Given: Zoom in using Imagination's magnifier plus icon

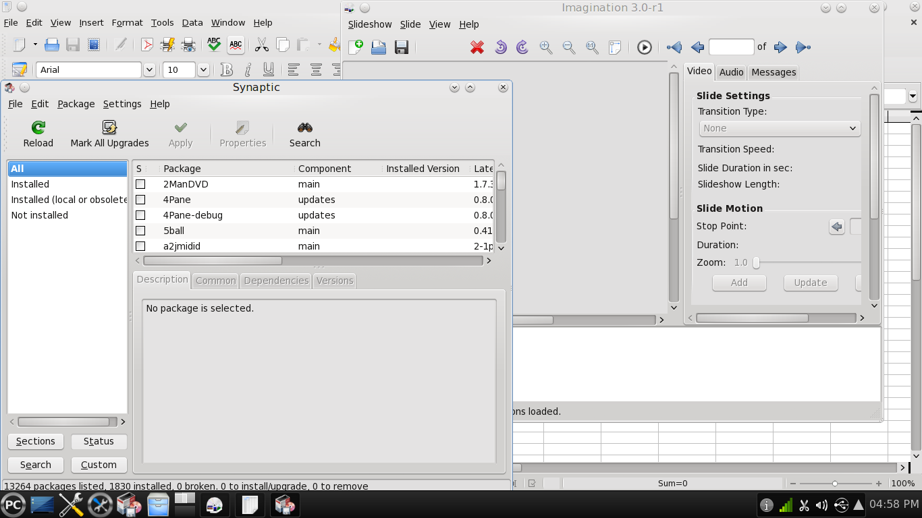Looking at the screenshot, I should [x=546, y=47].
